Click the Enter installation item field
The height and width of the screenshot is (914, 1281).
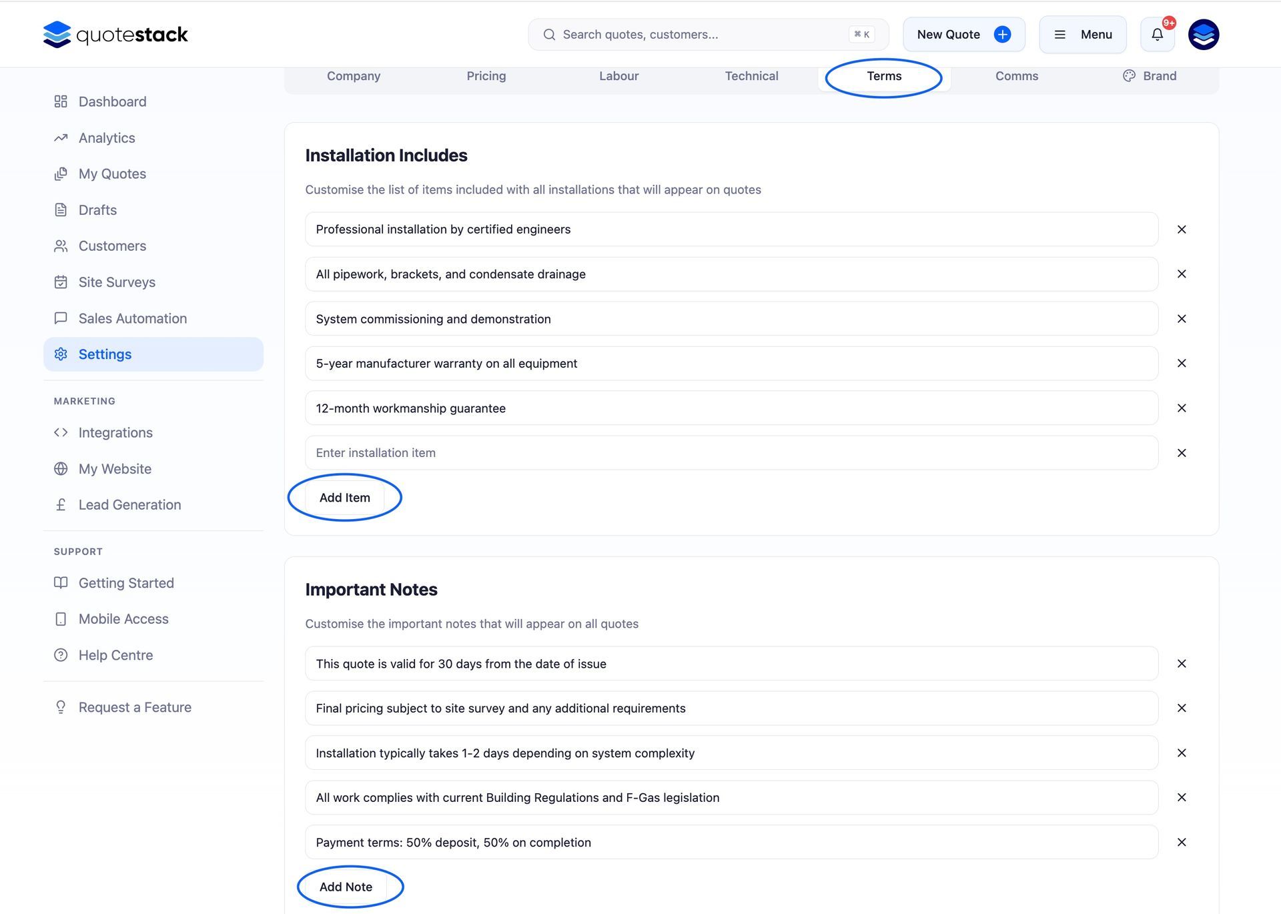[x=731, y=453]
